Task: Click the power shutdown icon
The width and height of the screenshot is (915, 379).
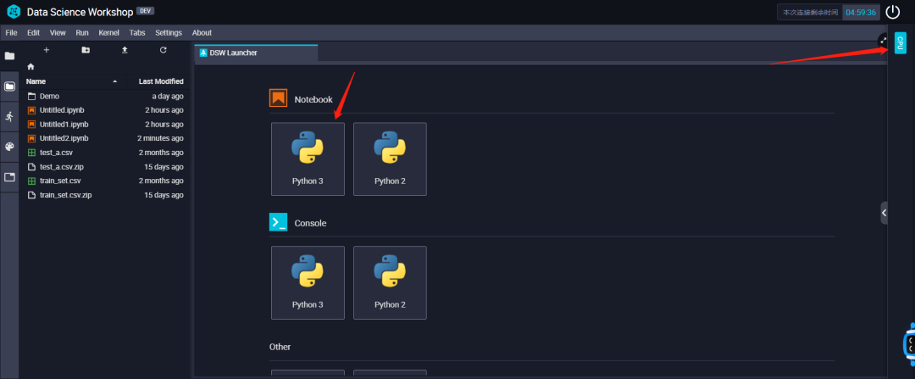Action: tap(893, 12)
